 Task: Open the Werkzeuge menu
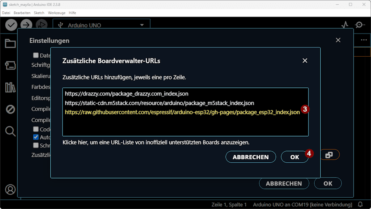57,13
